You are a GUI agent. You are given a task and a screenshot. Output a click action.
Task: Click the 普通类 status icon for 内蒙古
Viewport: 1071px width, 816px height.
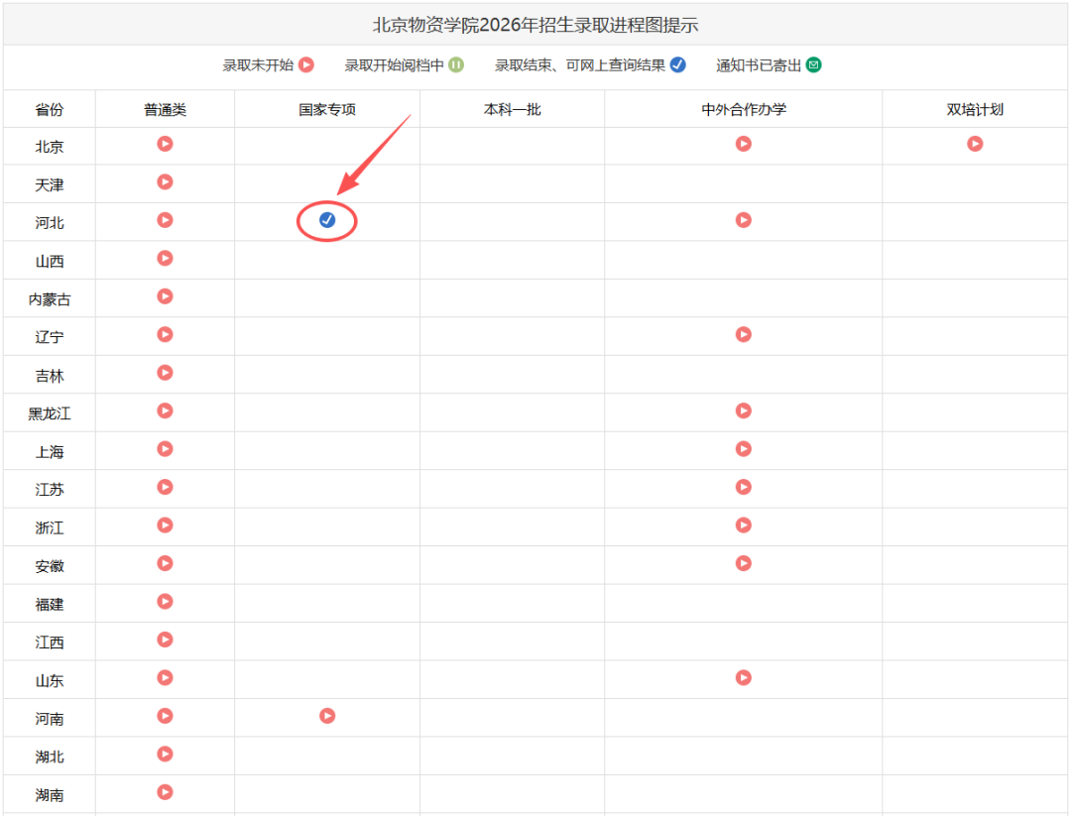tap(165, 296)
